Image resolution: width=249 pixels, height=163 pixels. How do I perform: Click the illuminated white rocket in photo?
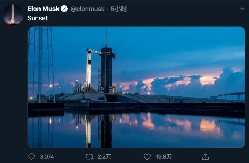89,71
